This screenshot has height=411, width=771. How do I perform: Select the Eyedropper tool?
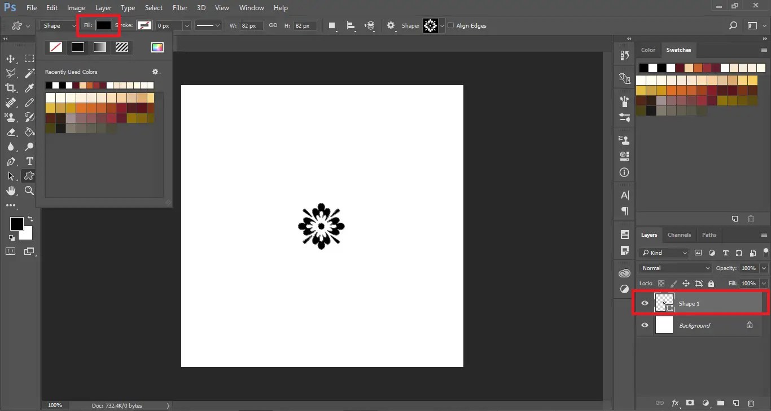pos(29,88)
